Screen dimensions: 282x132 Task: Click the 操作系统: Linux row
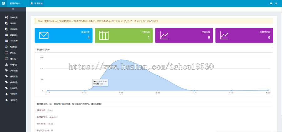(x=45, y=110)
